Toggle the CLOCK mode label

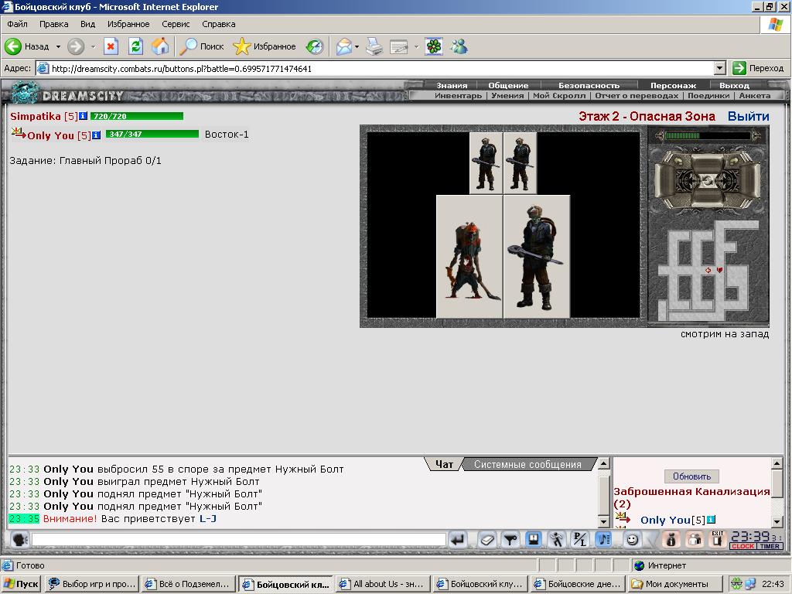742,546
